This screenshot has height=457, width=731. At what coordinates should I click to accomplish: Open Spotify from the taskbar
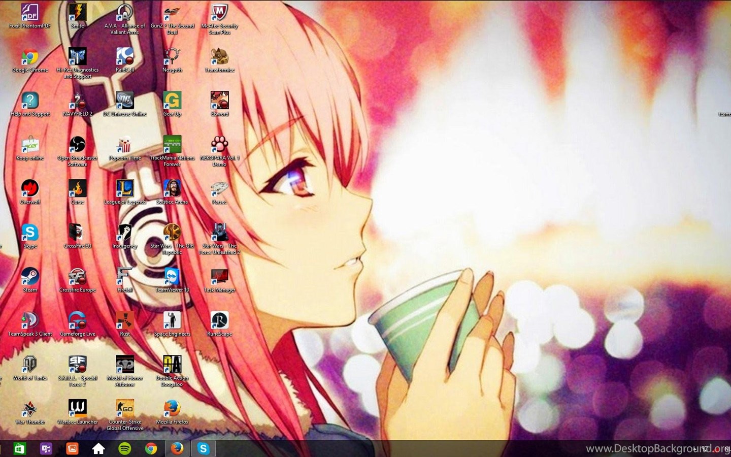point(124,448)
